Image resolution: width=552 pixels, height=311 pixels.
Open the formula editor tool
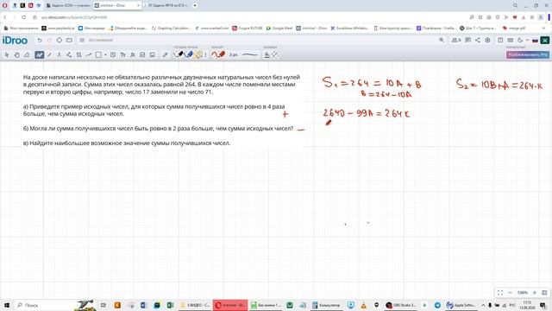(x=133, y=55)
